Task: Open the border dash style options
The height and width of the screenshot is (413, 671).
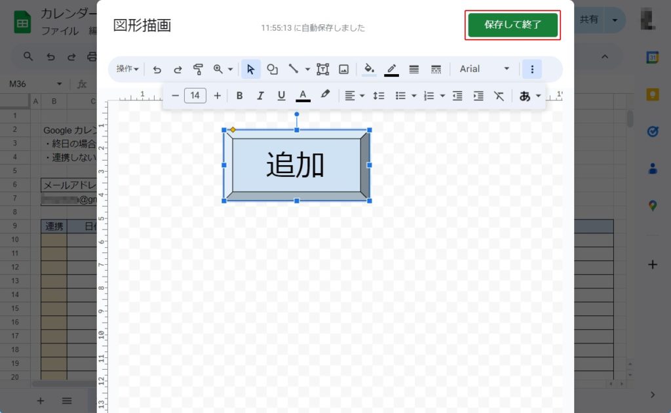Action: 436,69
